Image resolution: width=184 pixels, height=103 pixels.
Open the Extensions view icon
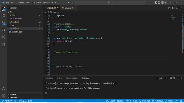(3, 37)
